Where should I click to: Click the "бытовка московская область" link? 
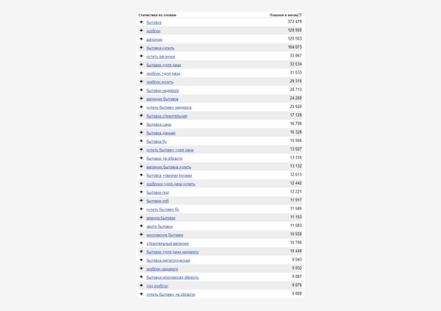point(173,277)
